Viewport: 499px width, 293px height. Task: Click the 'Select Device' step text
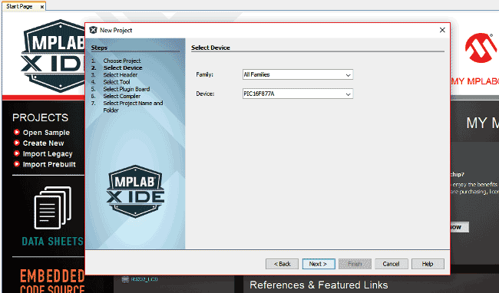coord(123,67)
